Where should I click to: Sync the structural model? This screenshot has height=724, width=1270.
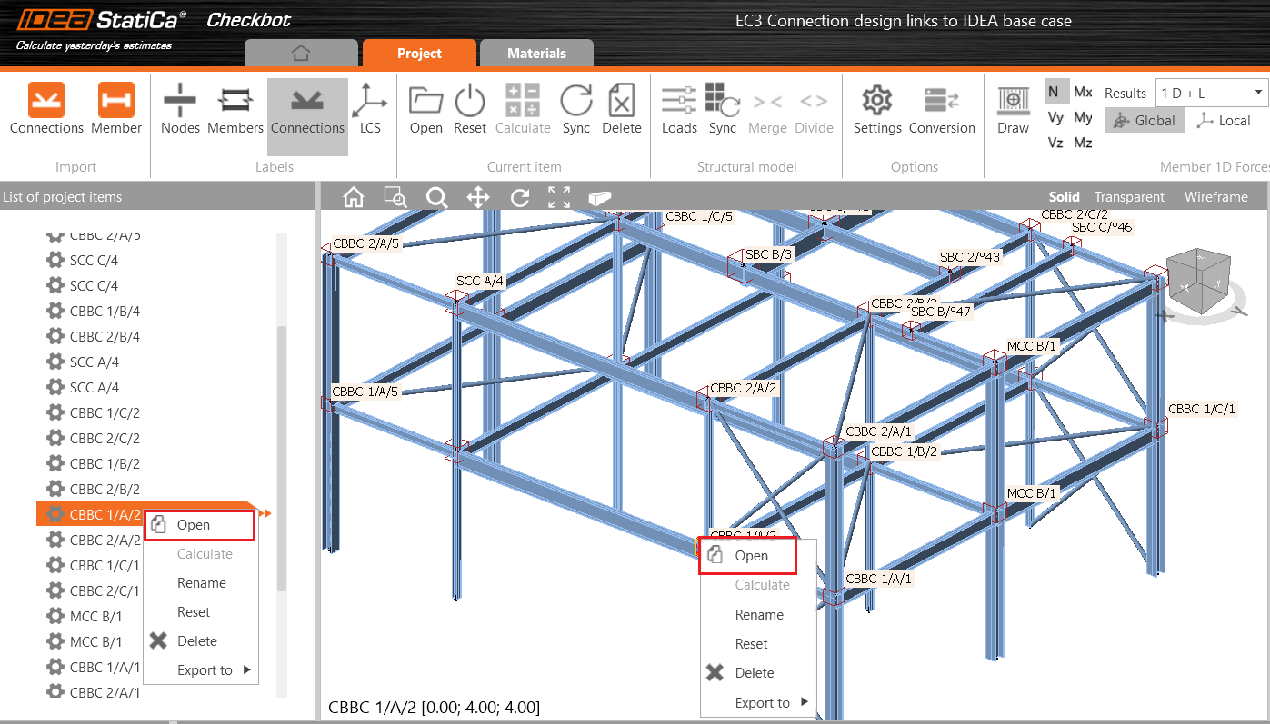(723, 108)
